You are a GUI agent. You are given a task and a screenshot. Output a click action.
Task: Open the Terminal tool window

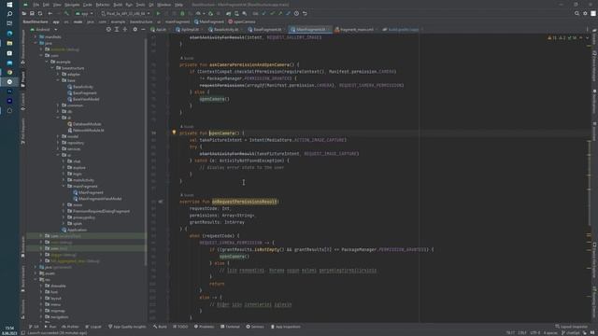(230, 327)
